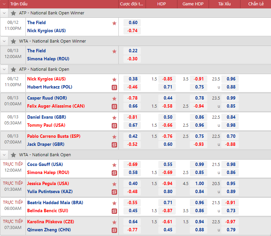Bet Simona Halep winner at -0.30
Screen dimensions: 271x236
click(x=132, y=59)
